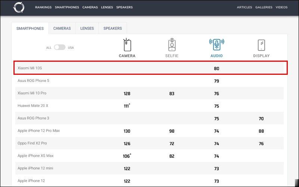The image size is (299, 187).
Task: Click iPhone 12 Pro Max camera score 130
Action: 127,131
